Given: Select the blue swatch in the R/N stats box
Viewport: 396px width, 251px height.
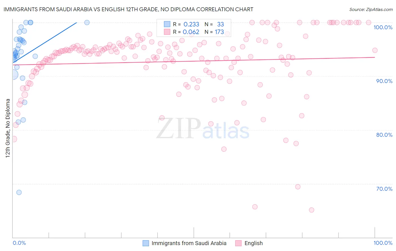Looking at the screenshot, I should pyautogui.click(x=167, y=24).
